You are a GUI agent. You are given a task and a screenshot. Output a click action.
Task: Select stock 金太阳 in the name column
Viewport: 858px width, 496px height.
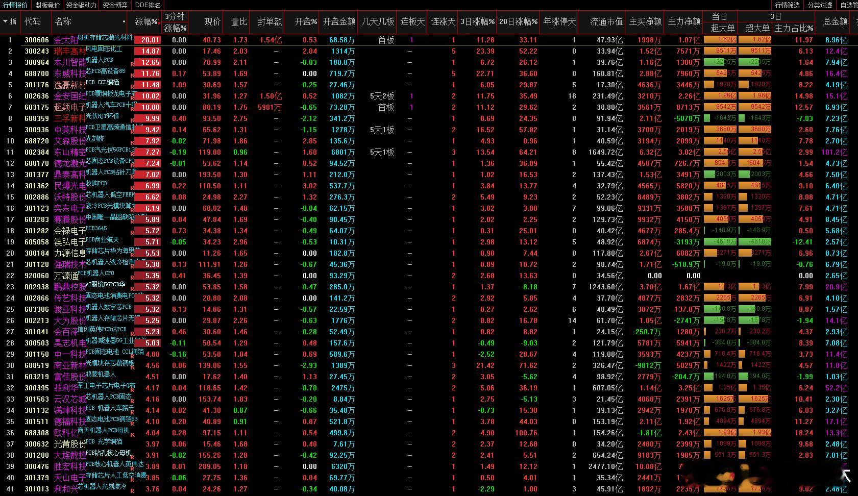coord(66,40)
